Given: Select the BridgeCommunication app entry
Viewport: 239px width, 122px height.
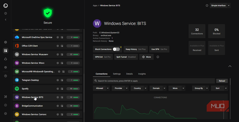Looking at the screenshot, I should tap(47, 106).
